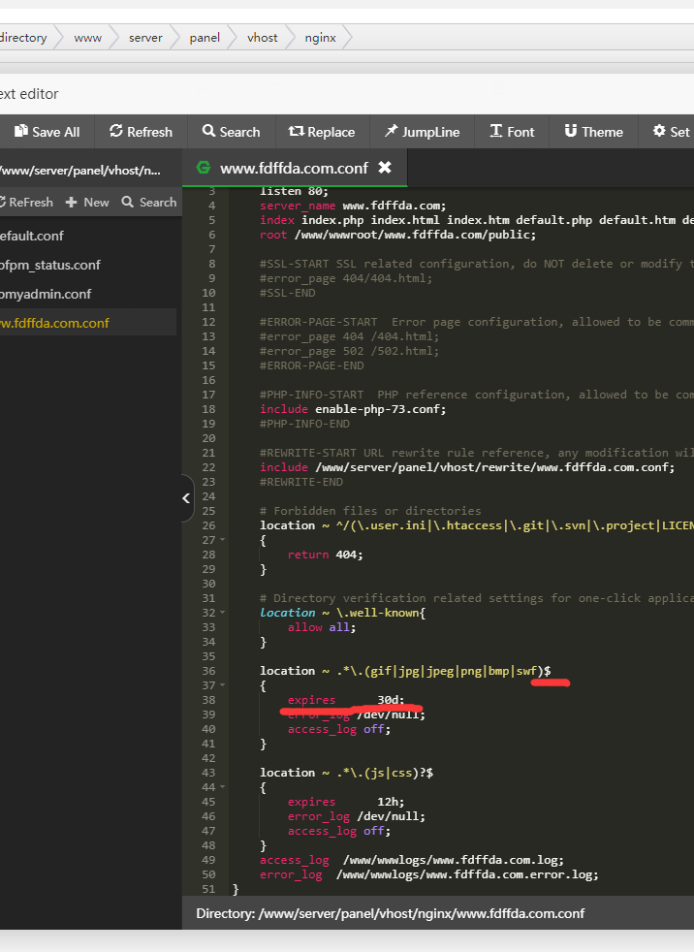This screenshot has width=694, height=952.
Task: Collapse the code block at line 32
Action: point(222,613)
